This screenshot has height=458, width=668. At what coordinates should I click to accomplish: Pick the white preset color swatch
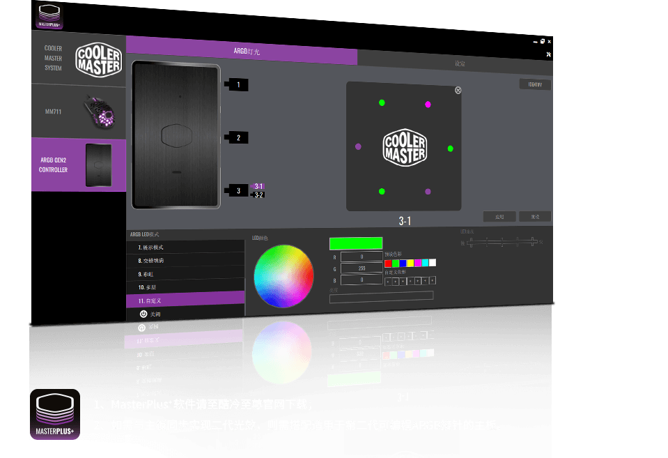(433, 262)
